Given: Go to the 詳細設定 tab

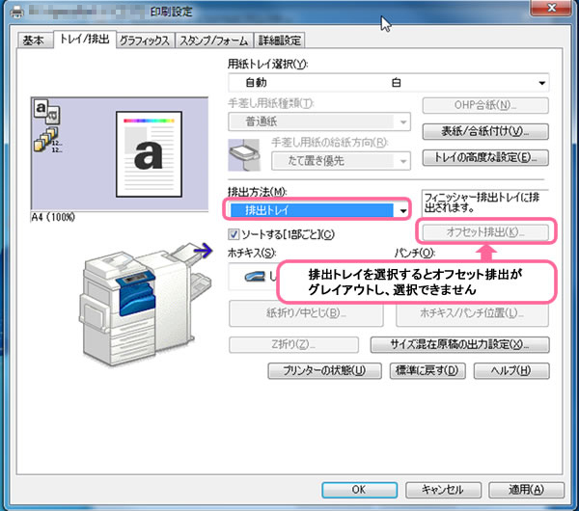Looking at the screenshot, I should [x=279, y=40].
